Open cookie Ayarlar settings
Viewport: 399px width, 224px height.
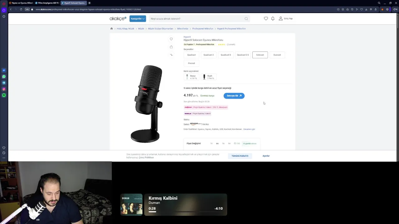[266, 156]
